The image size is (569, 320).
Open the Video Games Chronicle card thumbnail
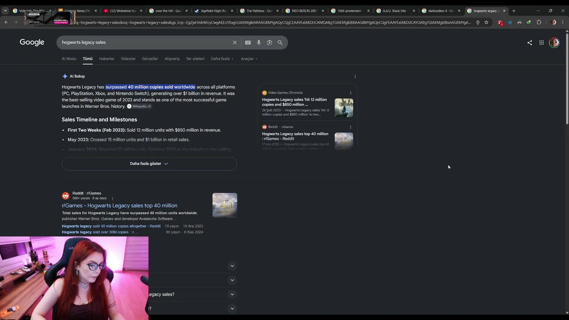point(344,108)
